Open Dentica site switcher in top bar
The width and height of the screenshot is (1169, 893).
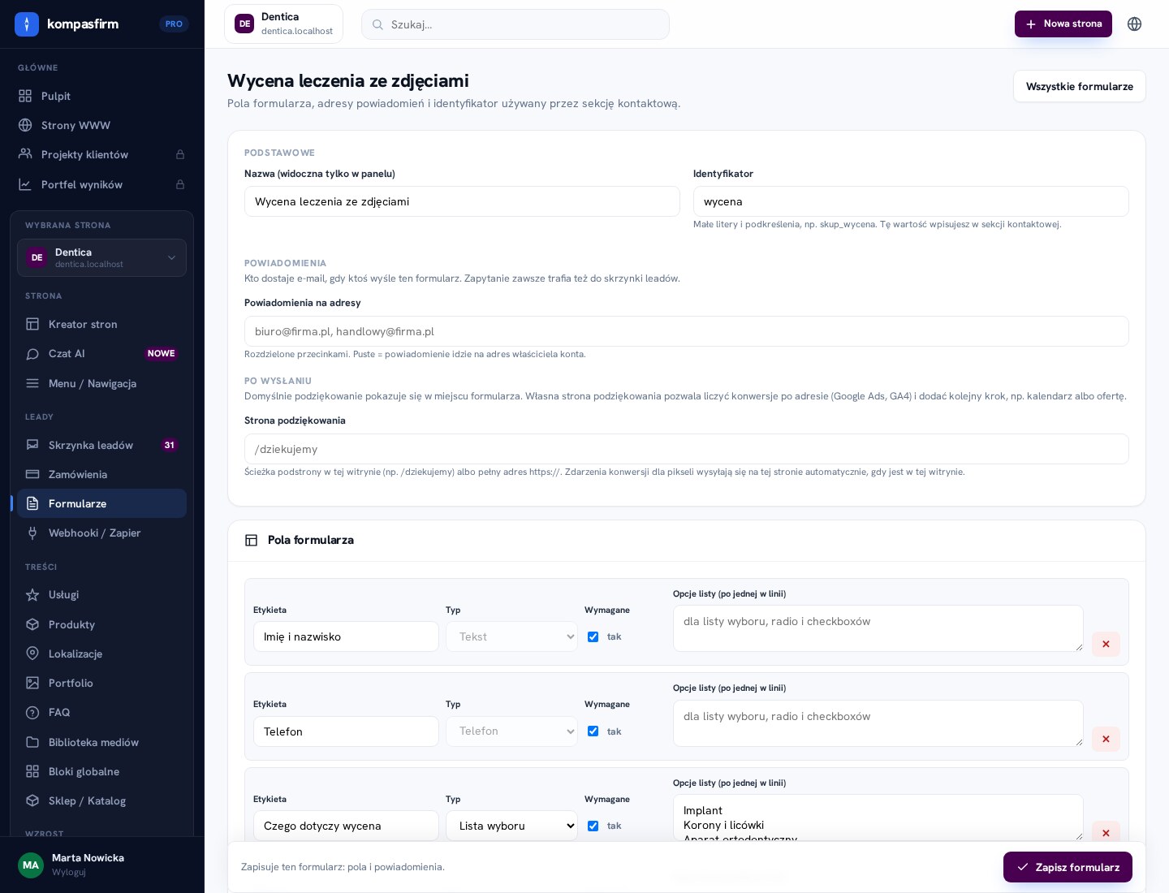click(283, 24)
